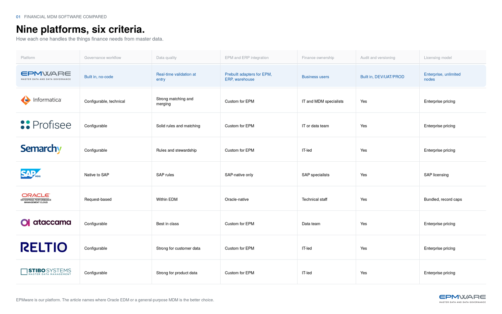The image size is (502, 314).
Task: Click the 'SAP-native only' cell
Action: (239, 175)
